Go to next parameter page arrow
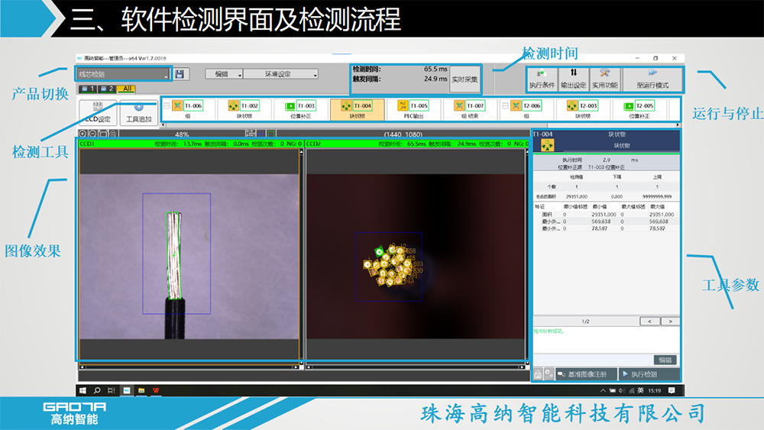764x430 pixels. (670, 322)
